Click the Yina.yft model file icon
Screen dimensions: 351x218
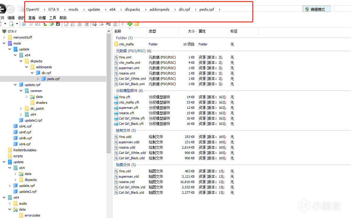click(116, 97)
